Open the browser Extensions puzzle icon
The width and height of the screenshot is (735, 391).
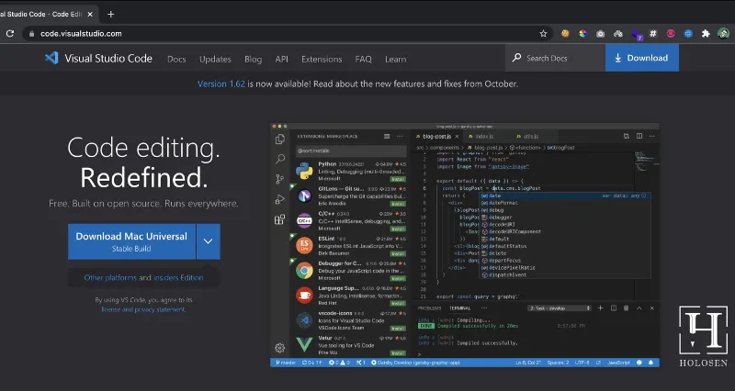(706, 34)
